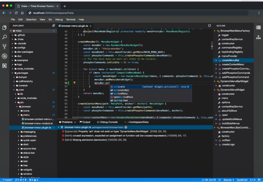The width and height of the screenshot is (263, 182).
Task: Click the Collapse All icon in Explorer header
Action: tap(53, 26)
